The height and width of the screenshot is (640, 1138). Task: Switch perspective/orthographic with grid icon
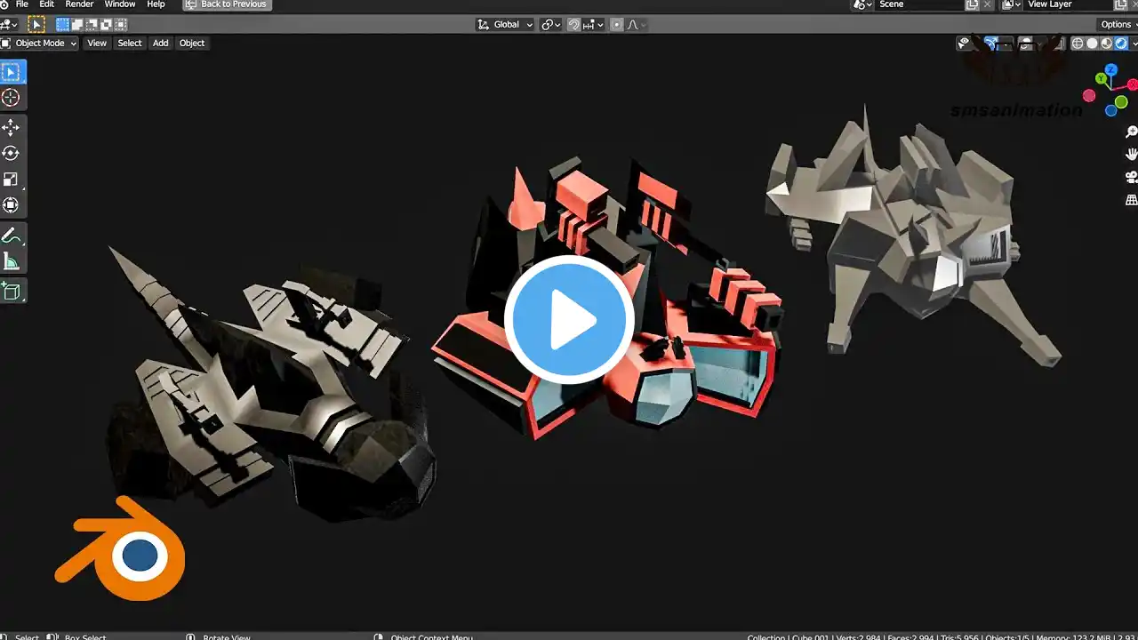pos(1132,200)
